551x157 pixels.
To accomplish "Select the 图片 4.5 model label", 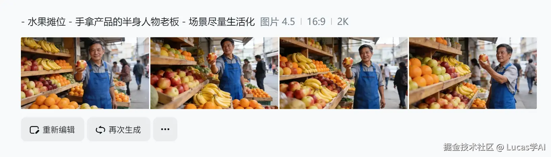I will 278,22.
